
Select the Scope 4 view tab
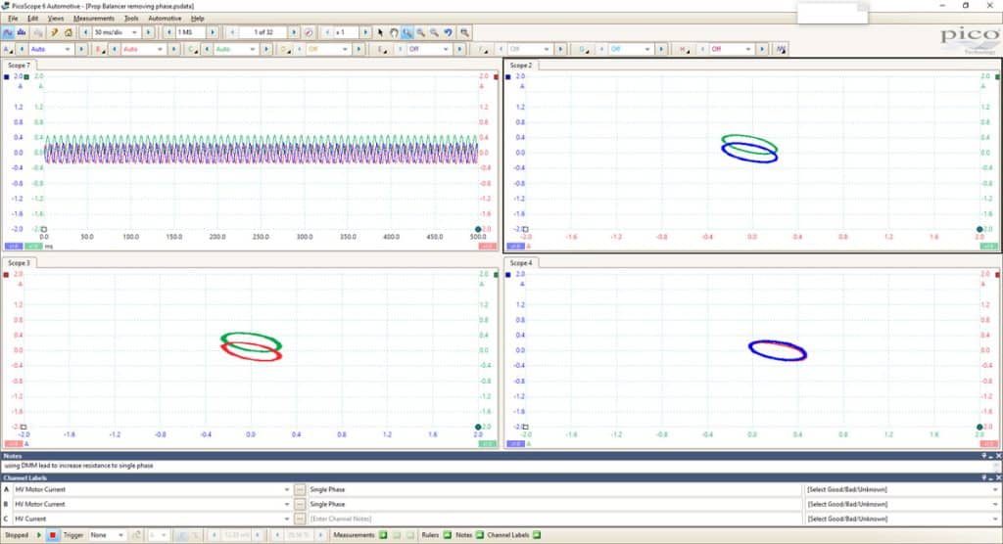[521, 263]
